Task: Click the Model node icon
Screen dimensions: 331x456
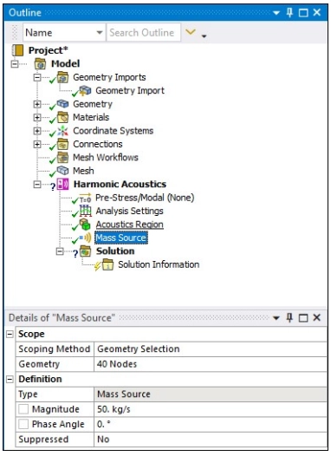Action: point(40,63)
